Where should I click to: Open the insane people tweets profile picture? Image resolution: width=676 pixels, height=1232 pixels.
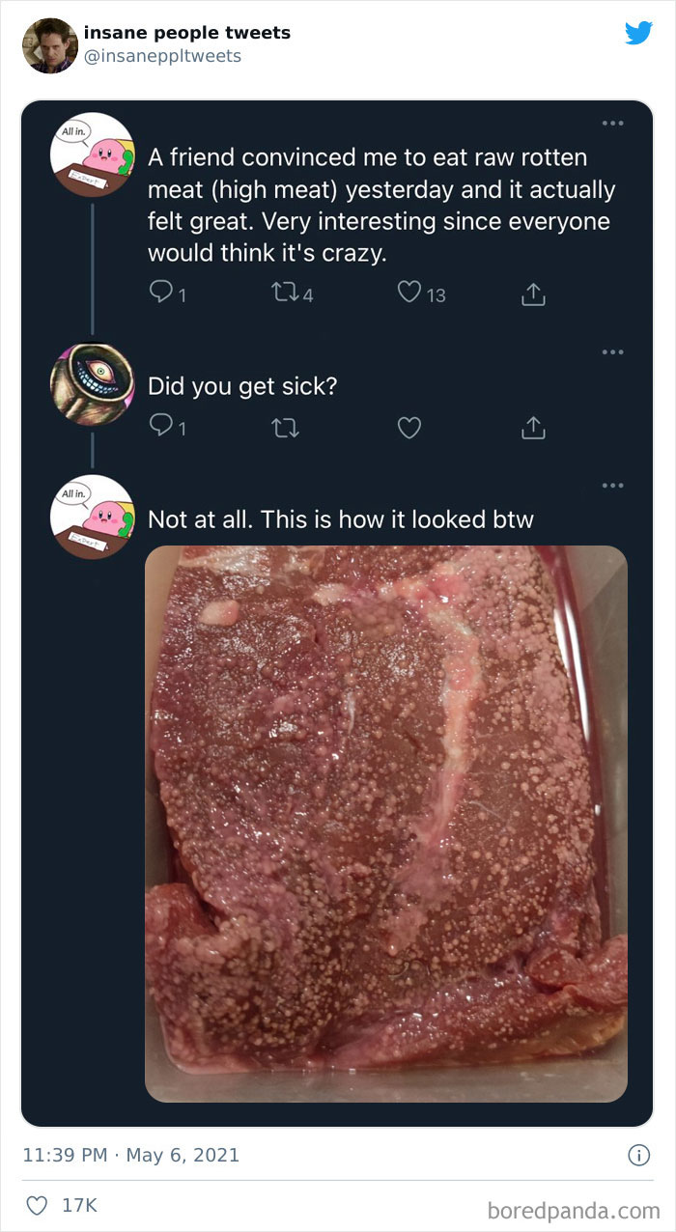point(49,44)
